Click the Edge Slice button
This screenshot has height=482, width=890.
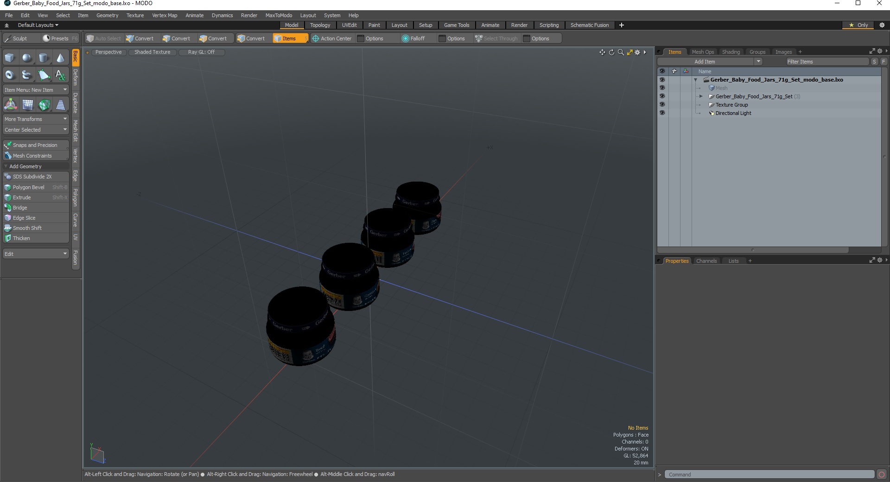click(x=36, y=218)
